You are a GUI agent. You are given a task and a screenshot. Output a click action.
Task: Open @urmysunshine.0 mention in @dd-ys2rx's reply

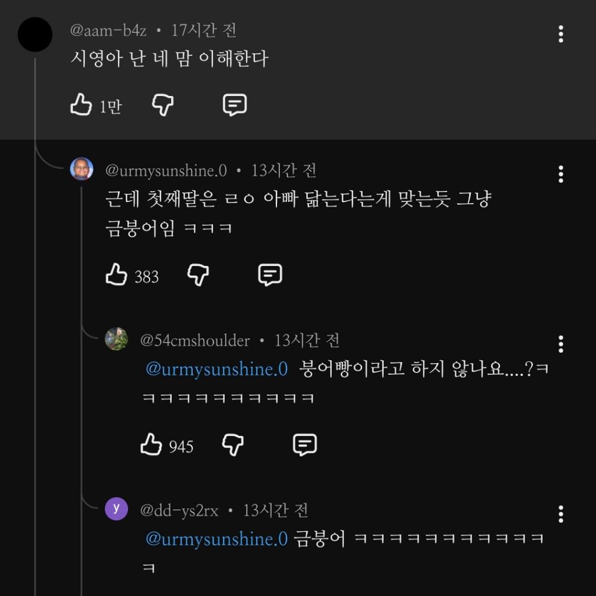pos(217,539)
